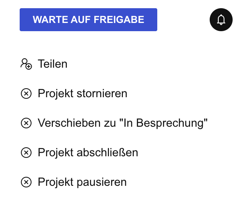Click the WARTE AUF FREIGABE status button
Screen dimensions: 249x210
(x=88, y=20)
